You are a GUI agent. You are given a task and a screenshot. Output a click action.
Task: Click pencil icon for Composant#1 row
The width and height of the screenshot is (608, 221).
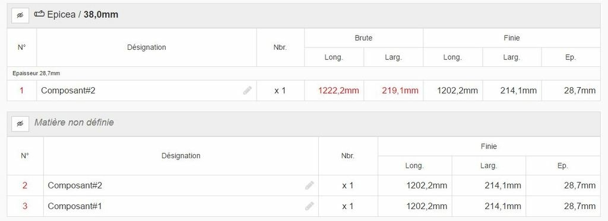click(309, 206)
